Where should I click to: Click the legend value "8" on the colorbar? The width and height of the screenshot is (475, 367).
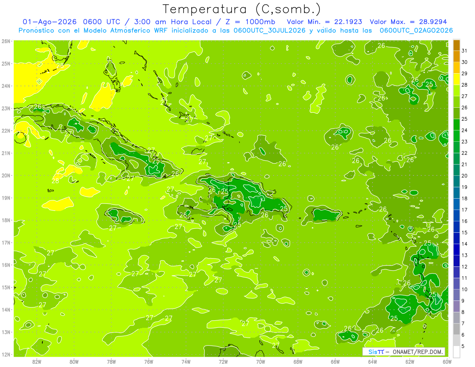464,312
